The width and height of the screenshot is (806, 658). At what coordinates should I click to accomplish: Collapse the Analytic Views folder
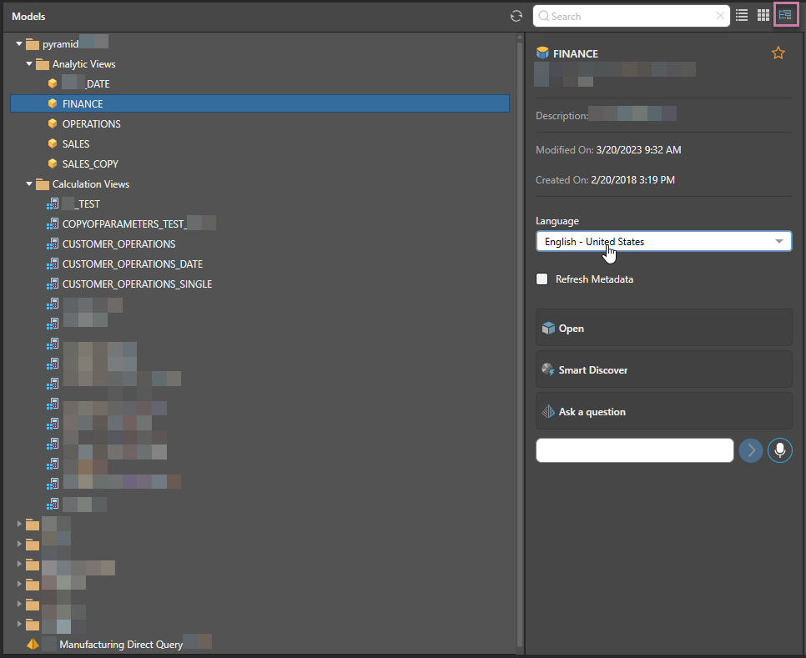[29, 64]
